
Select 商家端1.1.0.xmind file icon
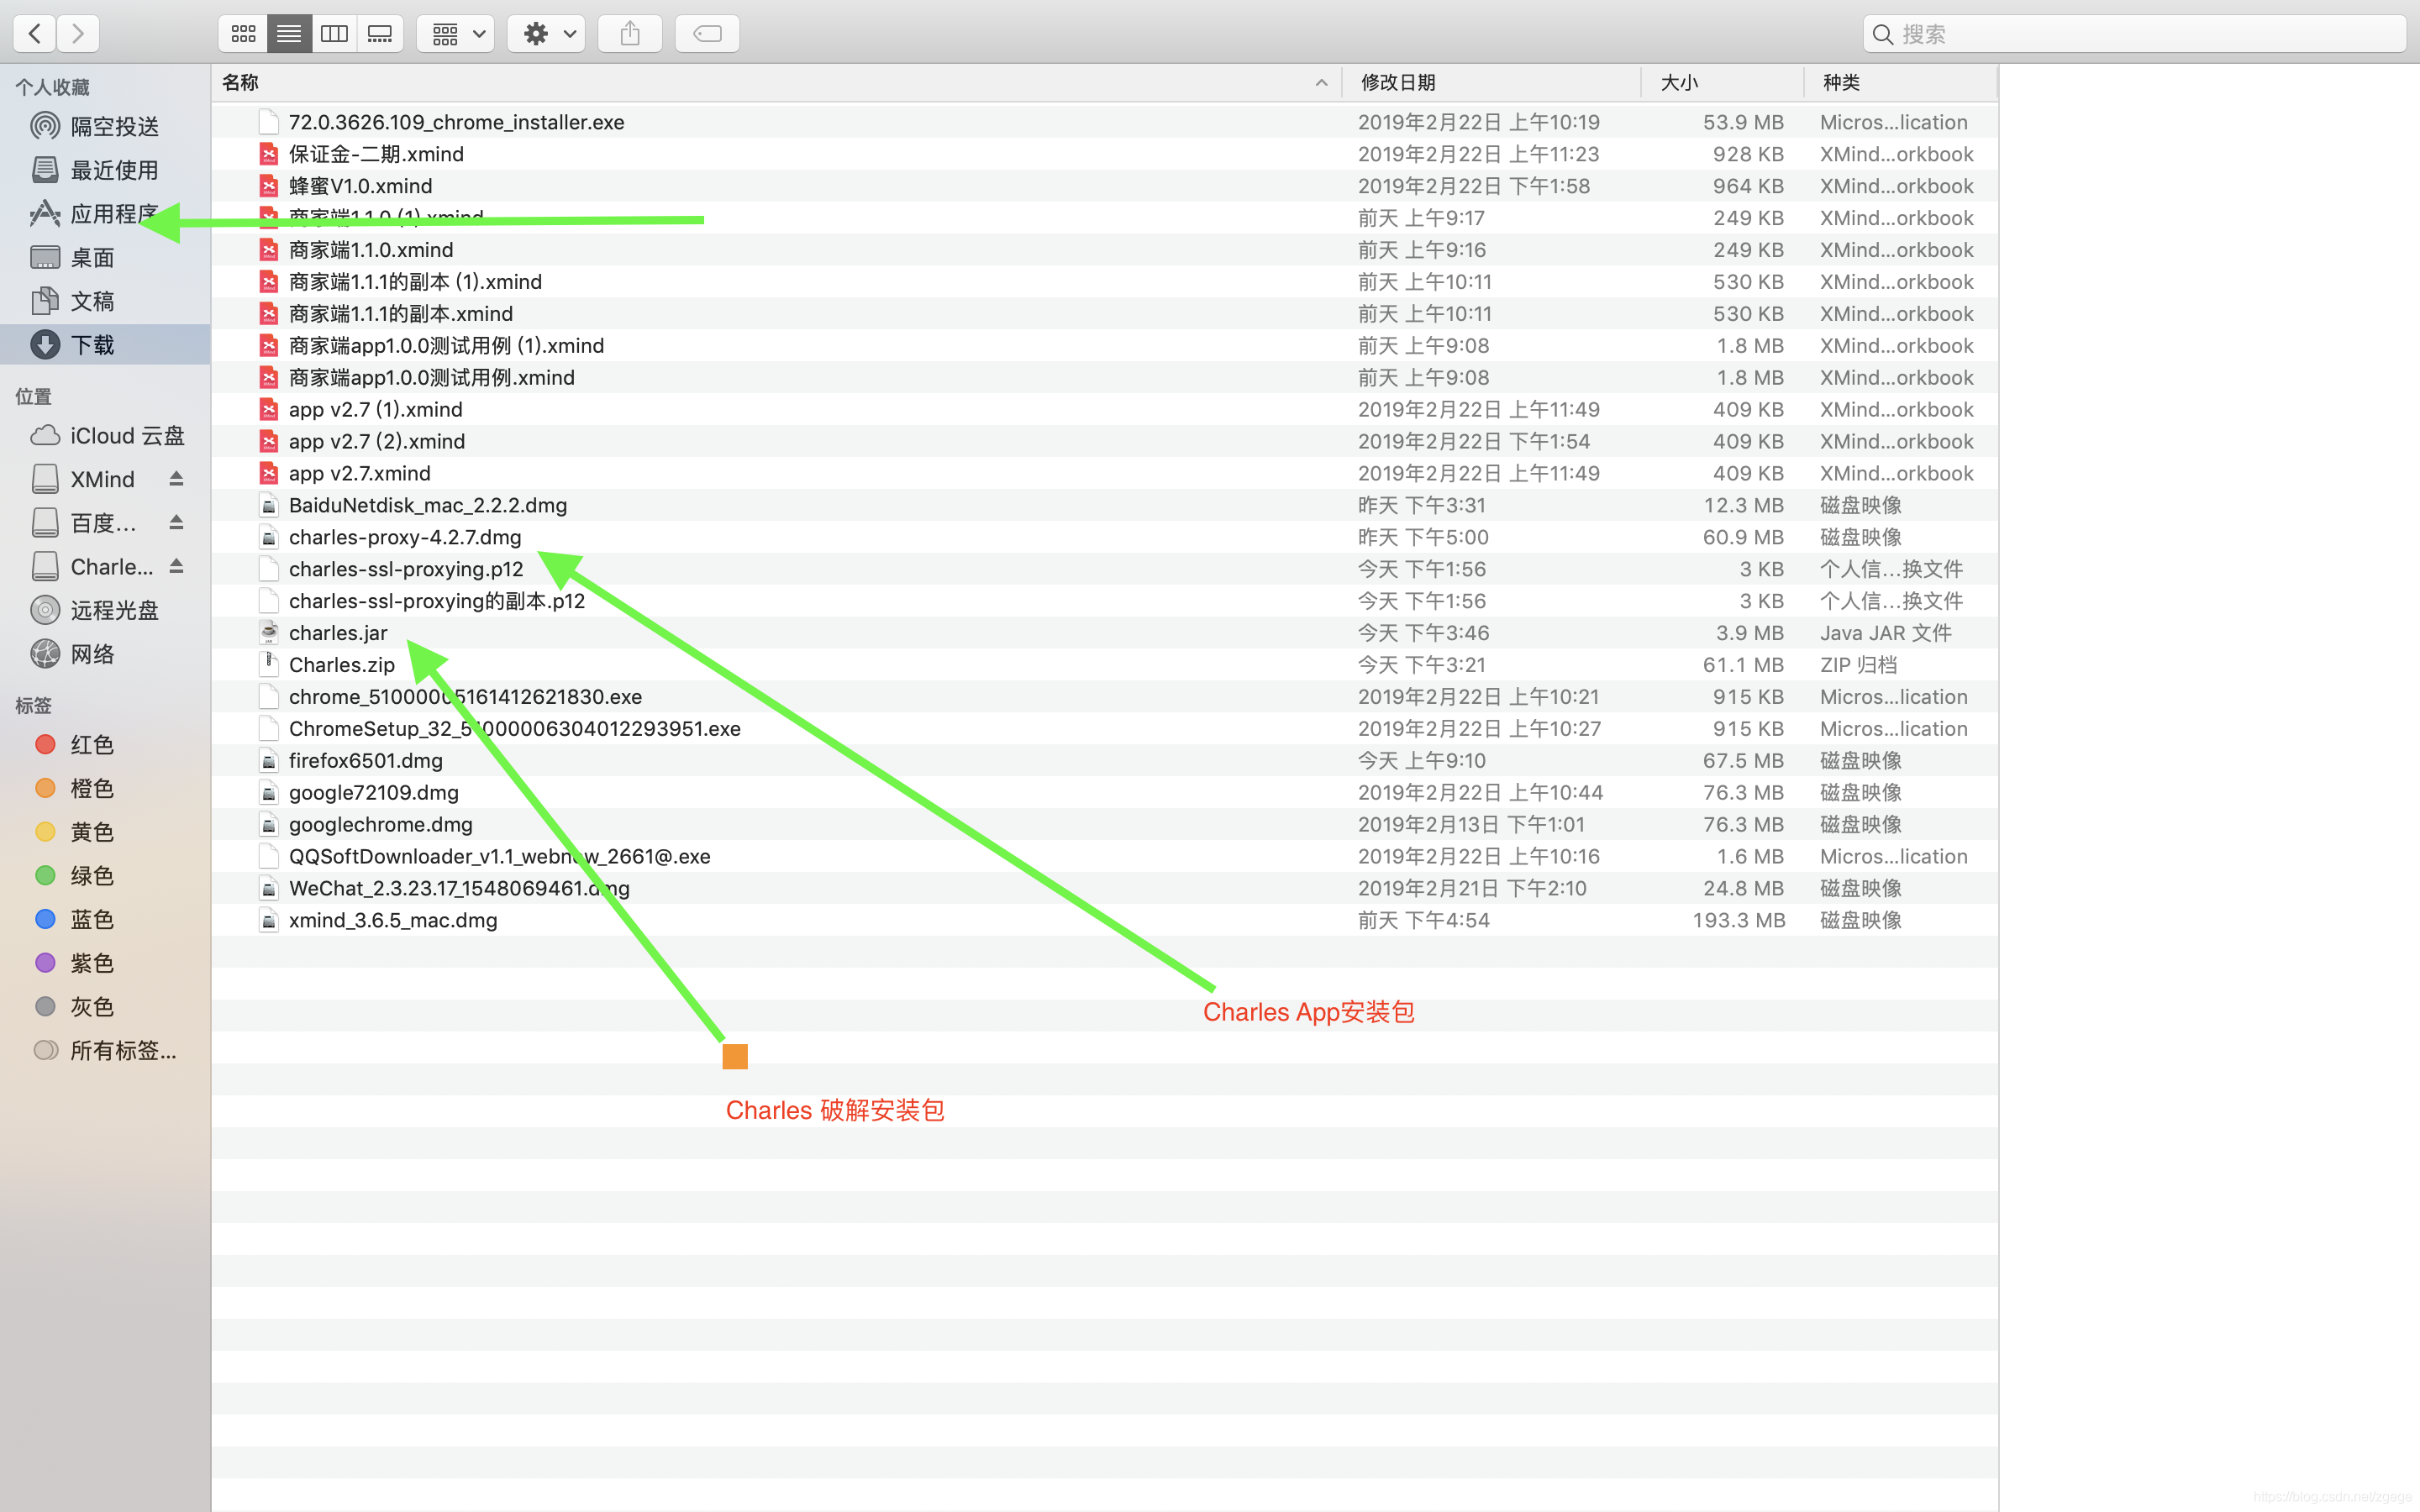268,250
